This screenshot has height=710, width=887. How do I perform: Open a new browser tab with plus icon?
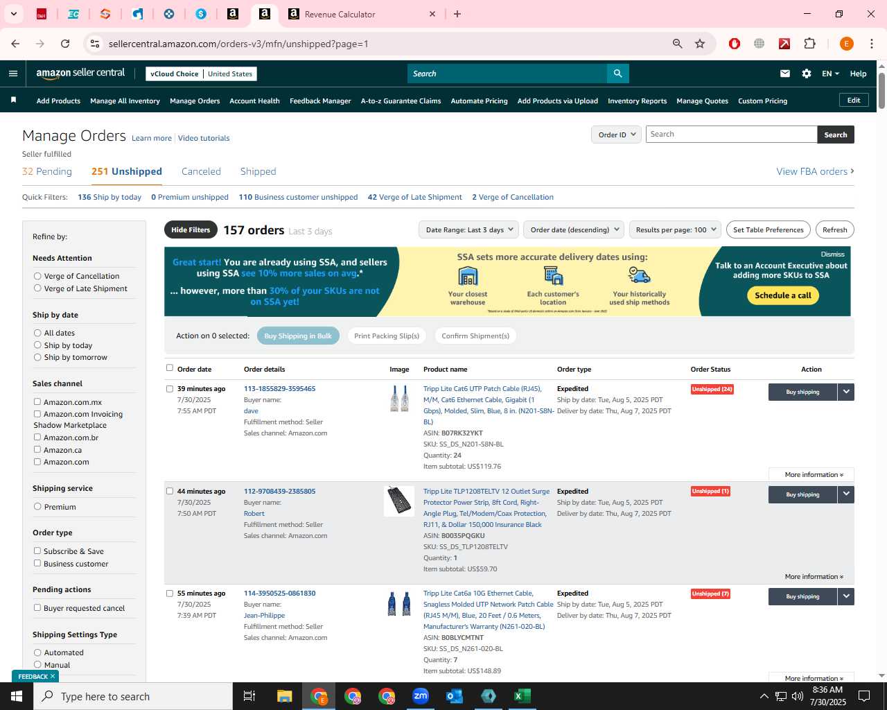point(457,14)
